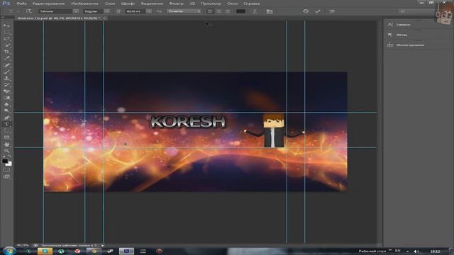Select the Crop tool

pos(6,52)
